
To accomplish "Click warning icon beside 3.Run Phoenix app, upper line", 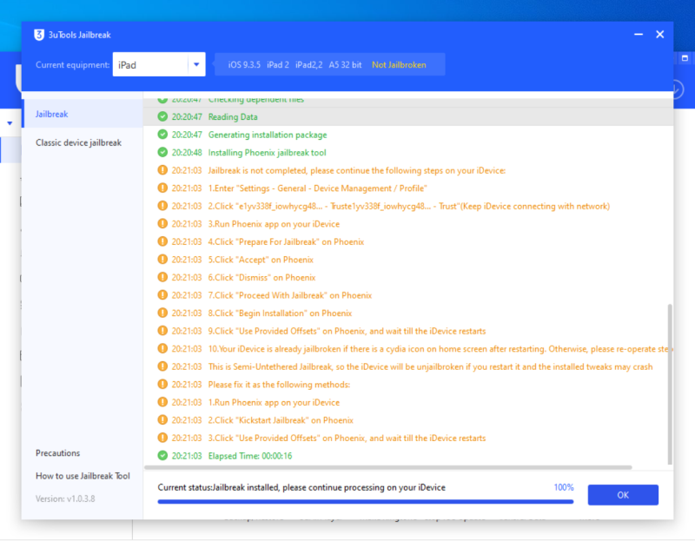I will (x=162, y=223).
